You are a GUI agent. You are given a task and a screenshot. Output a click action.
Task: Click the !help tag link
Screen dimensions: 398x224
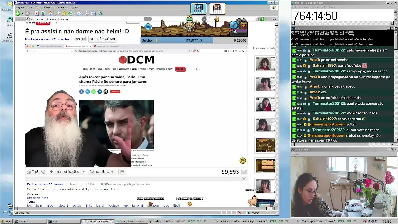tap(39, 206)
